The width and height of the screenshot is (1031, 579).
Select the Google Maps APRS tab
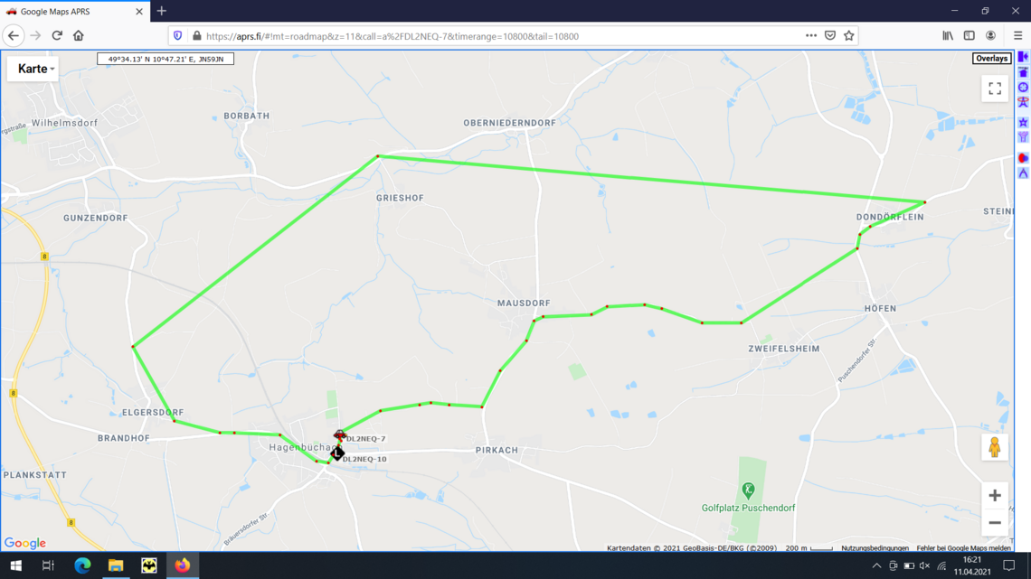[74, 11]
